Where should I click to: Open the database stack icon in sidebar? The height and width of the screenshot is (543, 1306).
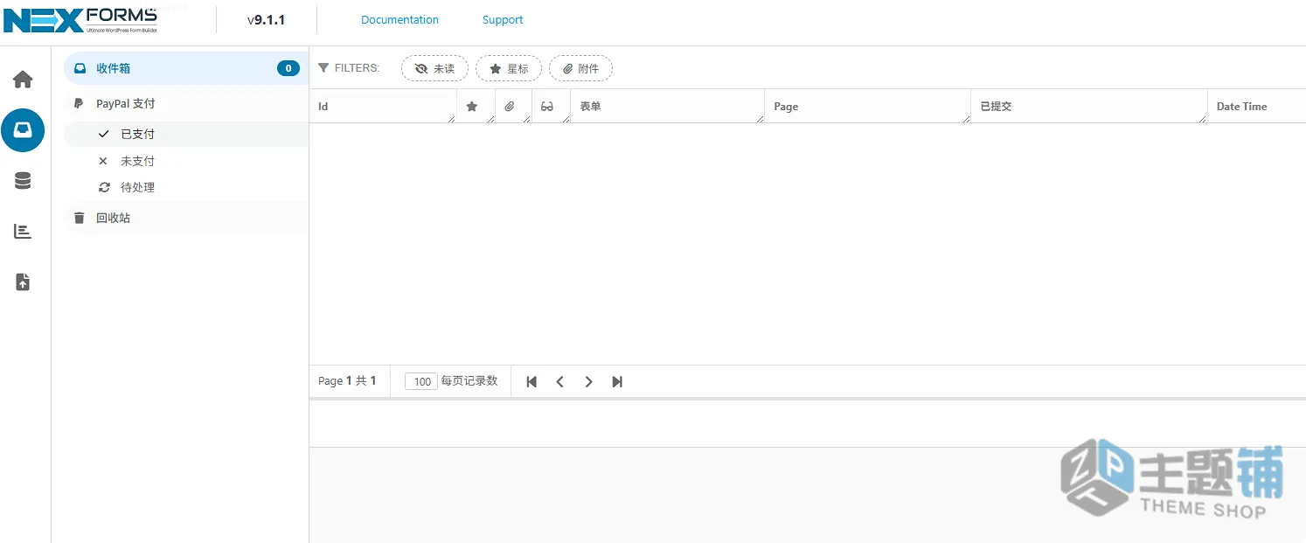(x=23, y=181)
